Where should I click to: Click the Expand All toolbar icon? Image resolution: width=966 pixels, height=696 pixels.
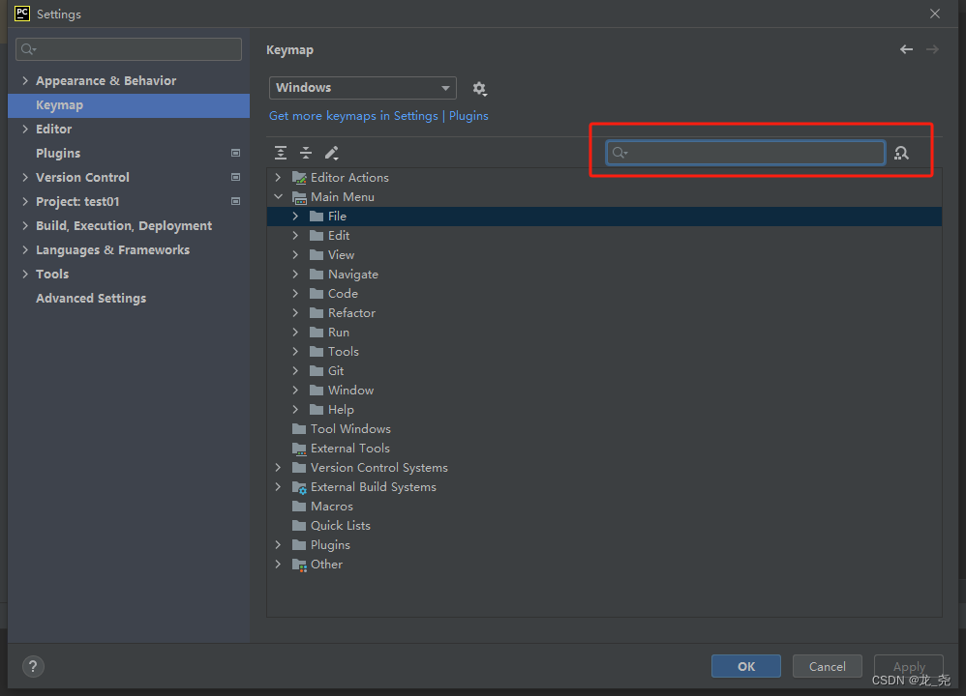281,153
